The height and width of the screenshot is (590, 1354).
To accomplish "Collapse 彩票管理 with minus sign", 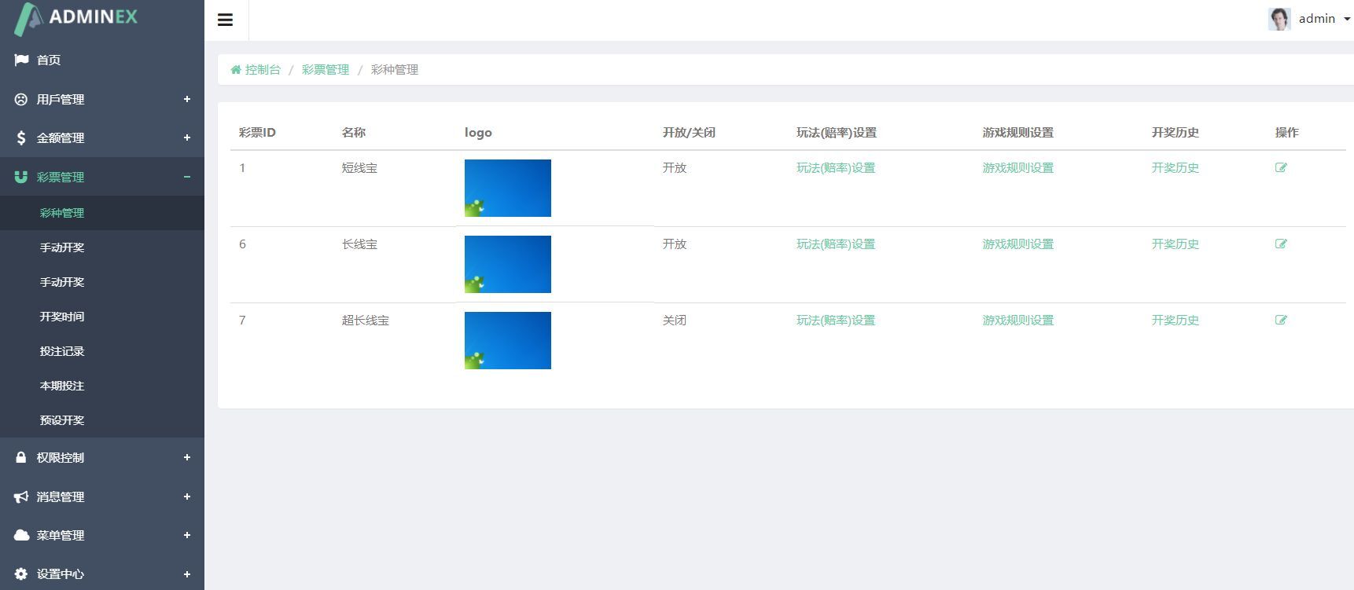I will tap(187, 177).
